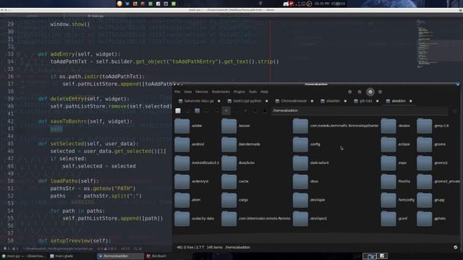Open the Plugins menu
The height and width of the screenshot is (260, 463).
point(239,92)
